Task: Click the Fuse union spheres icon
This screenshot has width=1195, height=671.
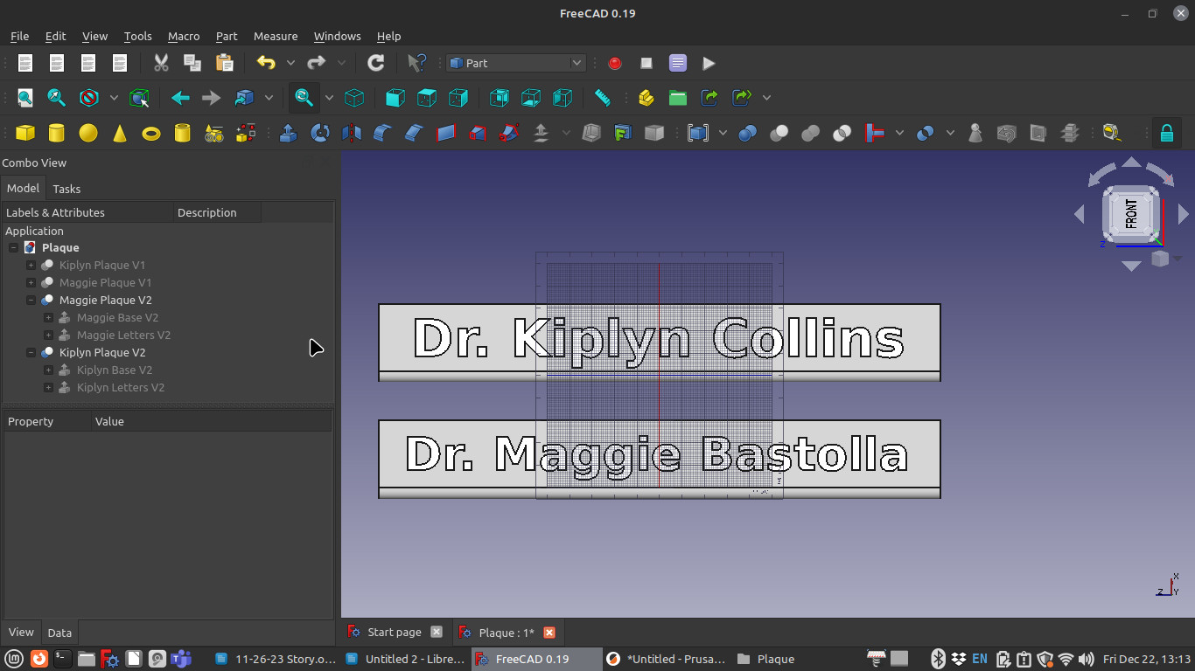Action: click(811, 133)
